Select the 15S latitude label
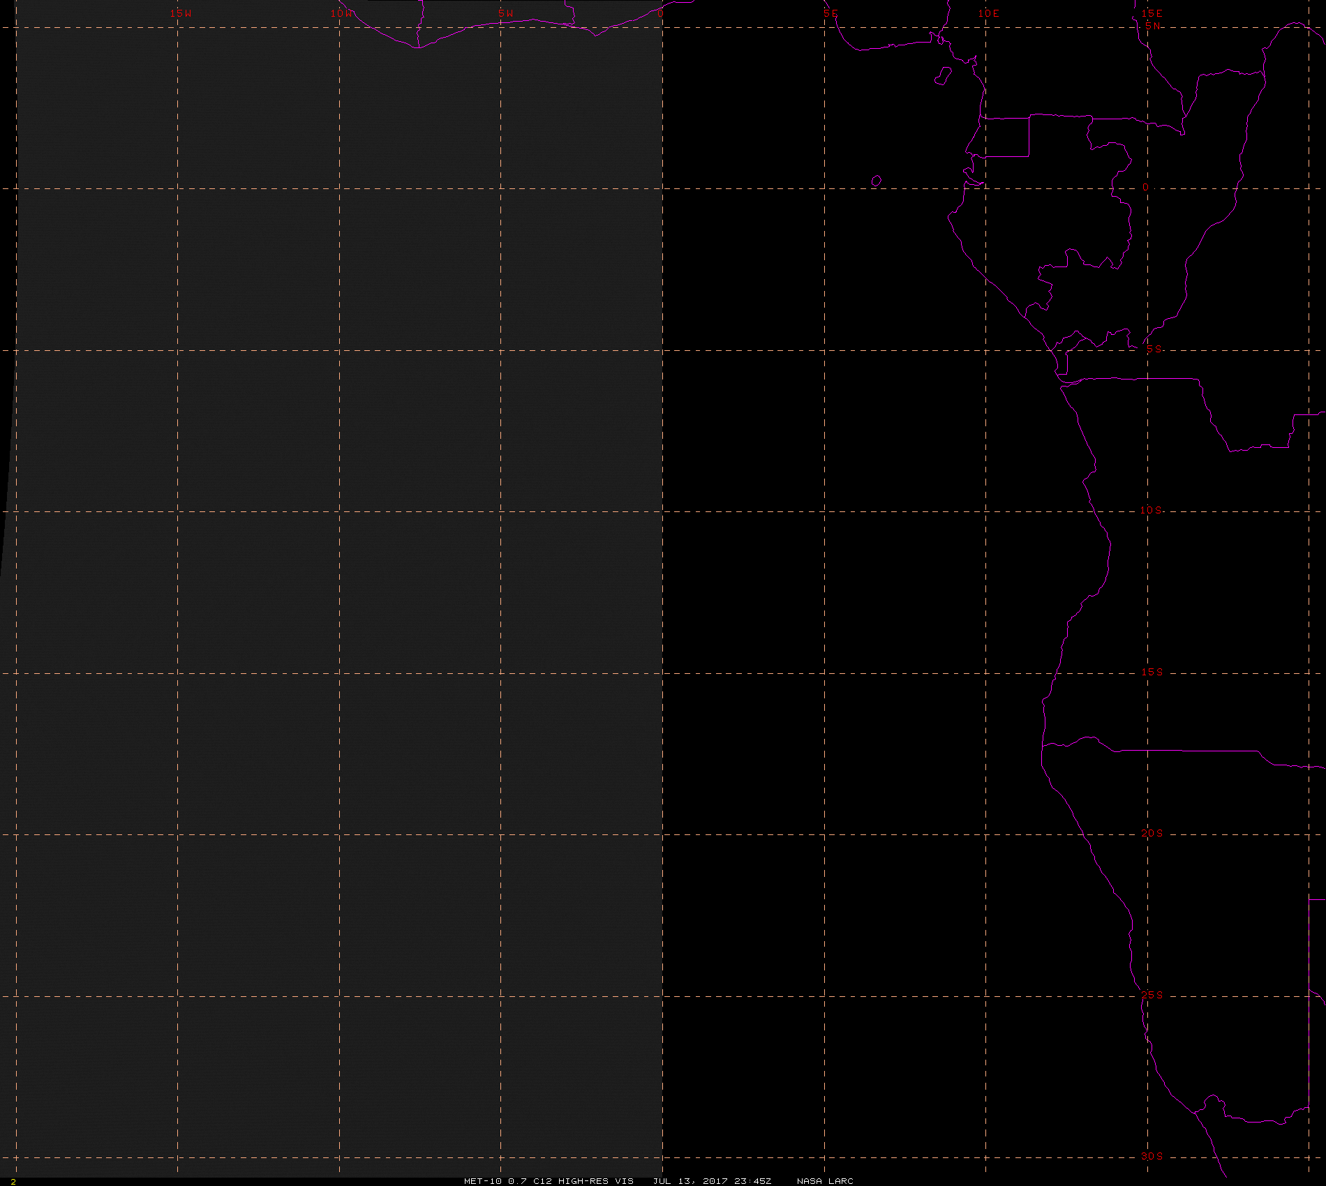 coord(1152,672)
